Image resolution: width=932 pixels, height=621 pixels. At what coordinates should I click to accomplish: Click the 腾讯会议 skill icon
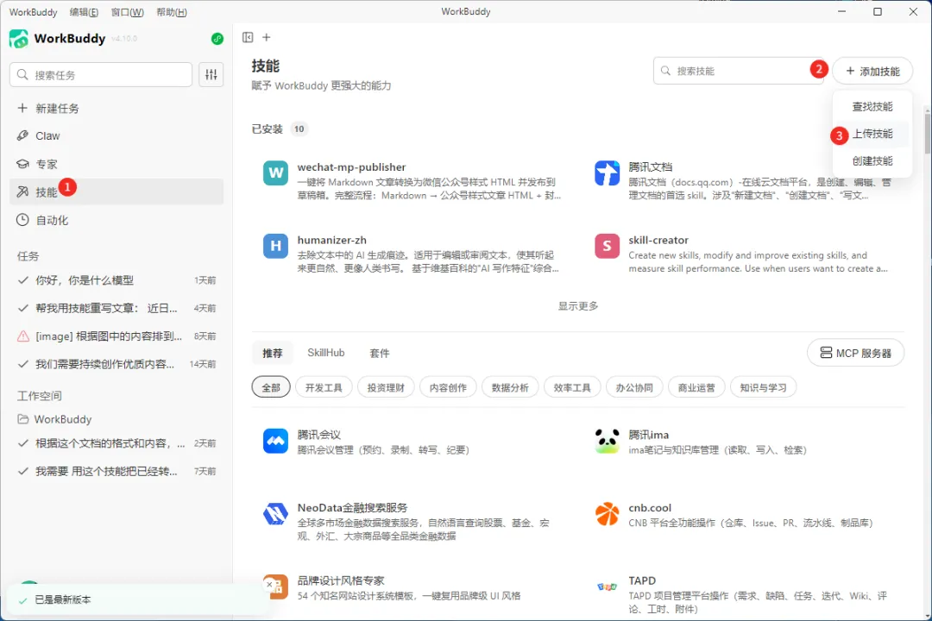[275, 441]
